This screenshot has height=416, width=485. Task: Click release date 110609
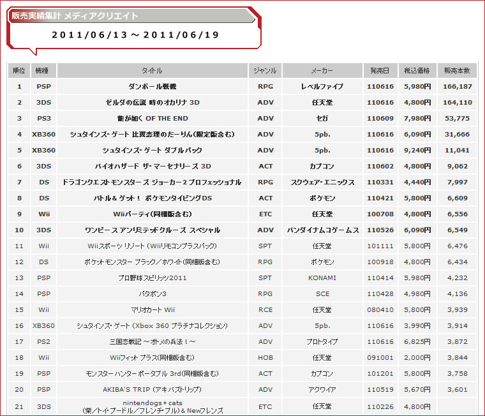tap(380, 119)
